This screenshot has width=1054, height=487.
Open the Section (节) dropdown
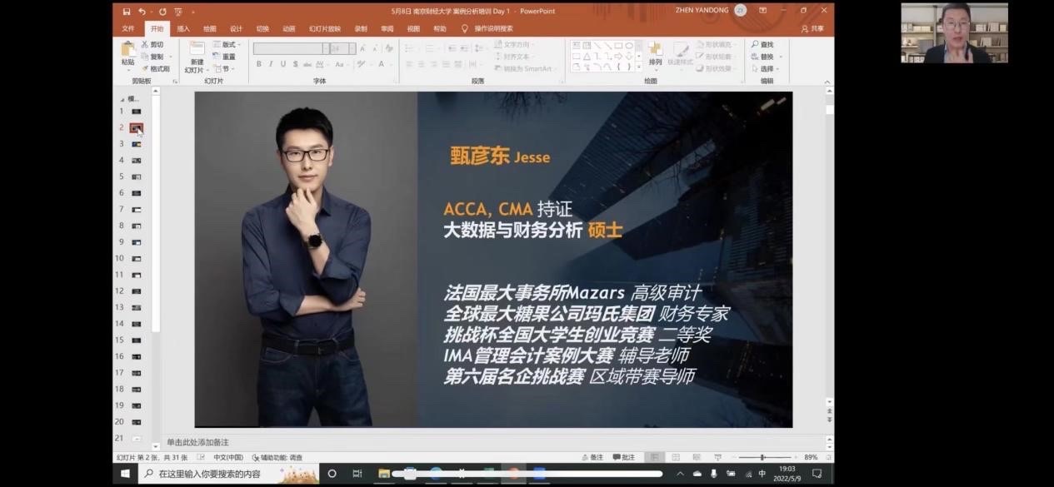click(x=225, y=68)
